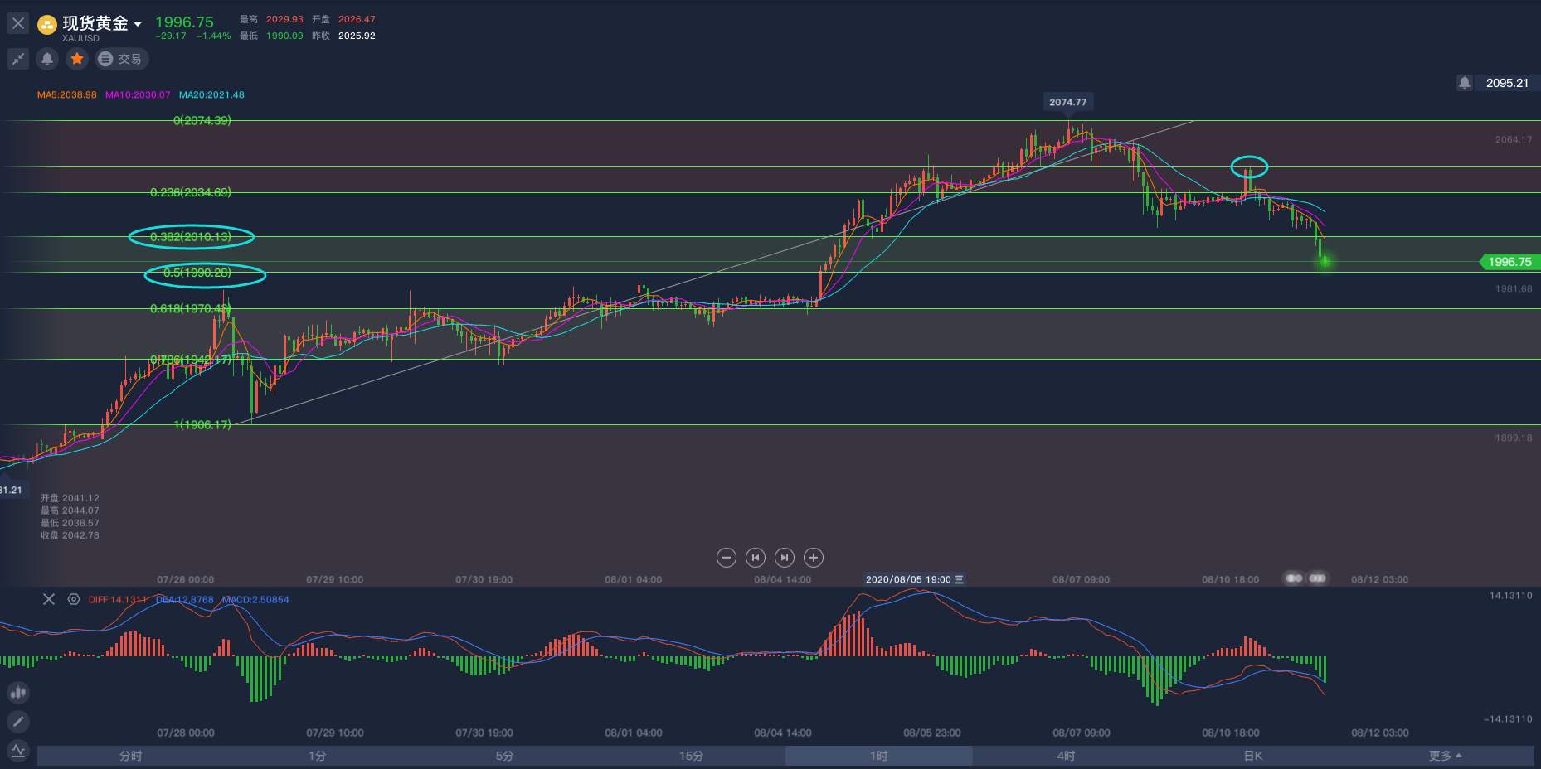Click the 0.236(2034.69) Fibonacci level label
Viewport: 1541px width, 769px height.
click(191, 192)
